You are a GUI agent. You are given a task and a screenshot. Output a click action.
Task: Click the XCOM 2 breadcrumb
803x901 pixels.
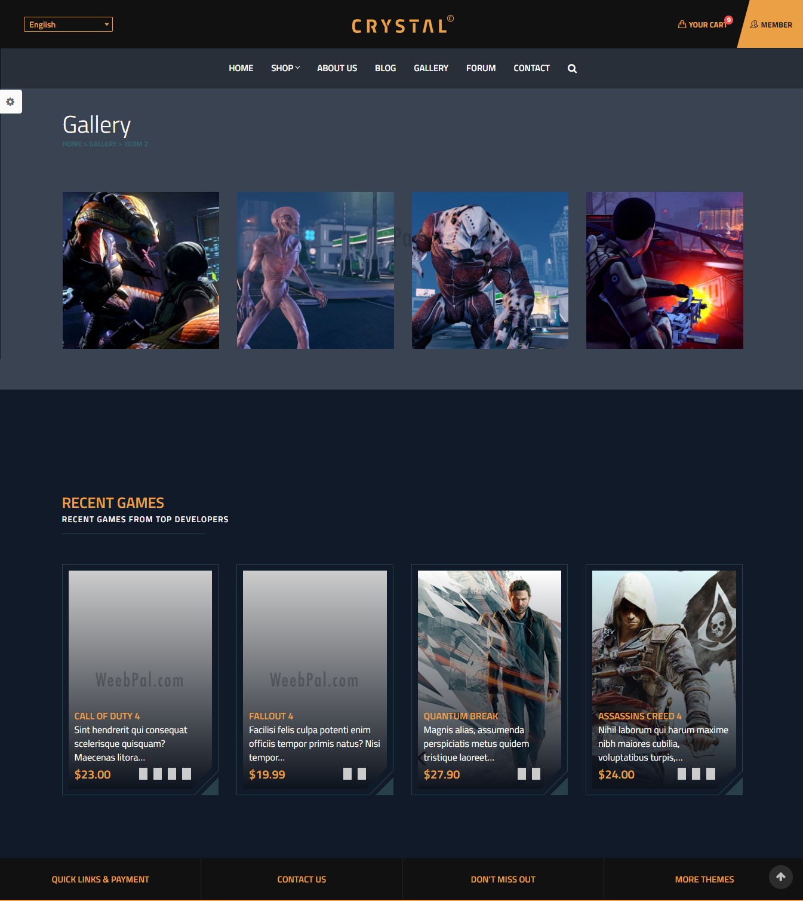[x=136, y=144]
